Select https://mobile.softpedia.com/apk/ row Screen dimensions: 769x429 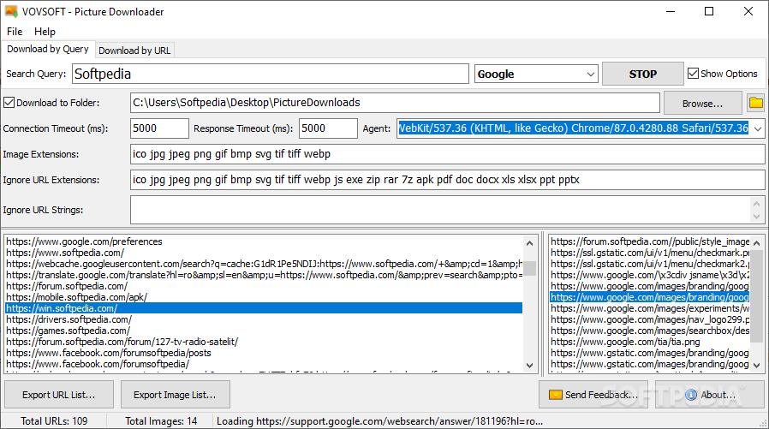coord(264,297)
